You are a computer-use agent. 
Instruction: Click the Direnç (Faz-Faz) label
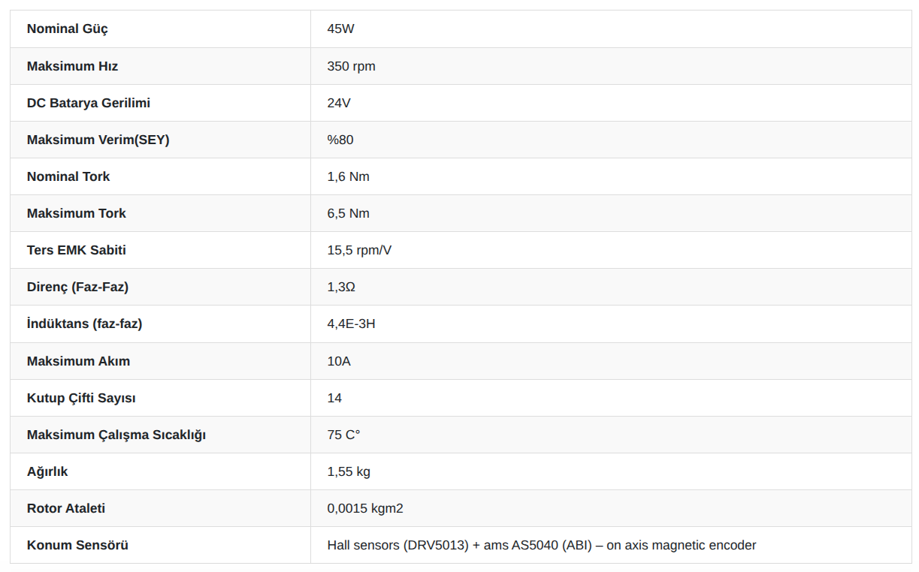[77, 287]
